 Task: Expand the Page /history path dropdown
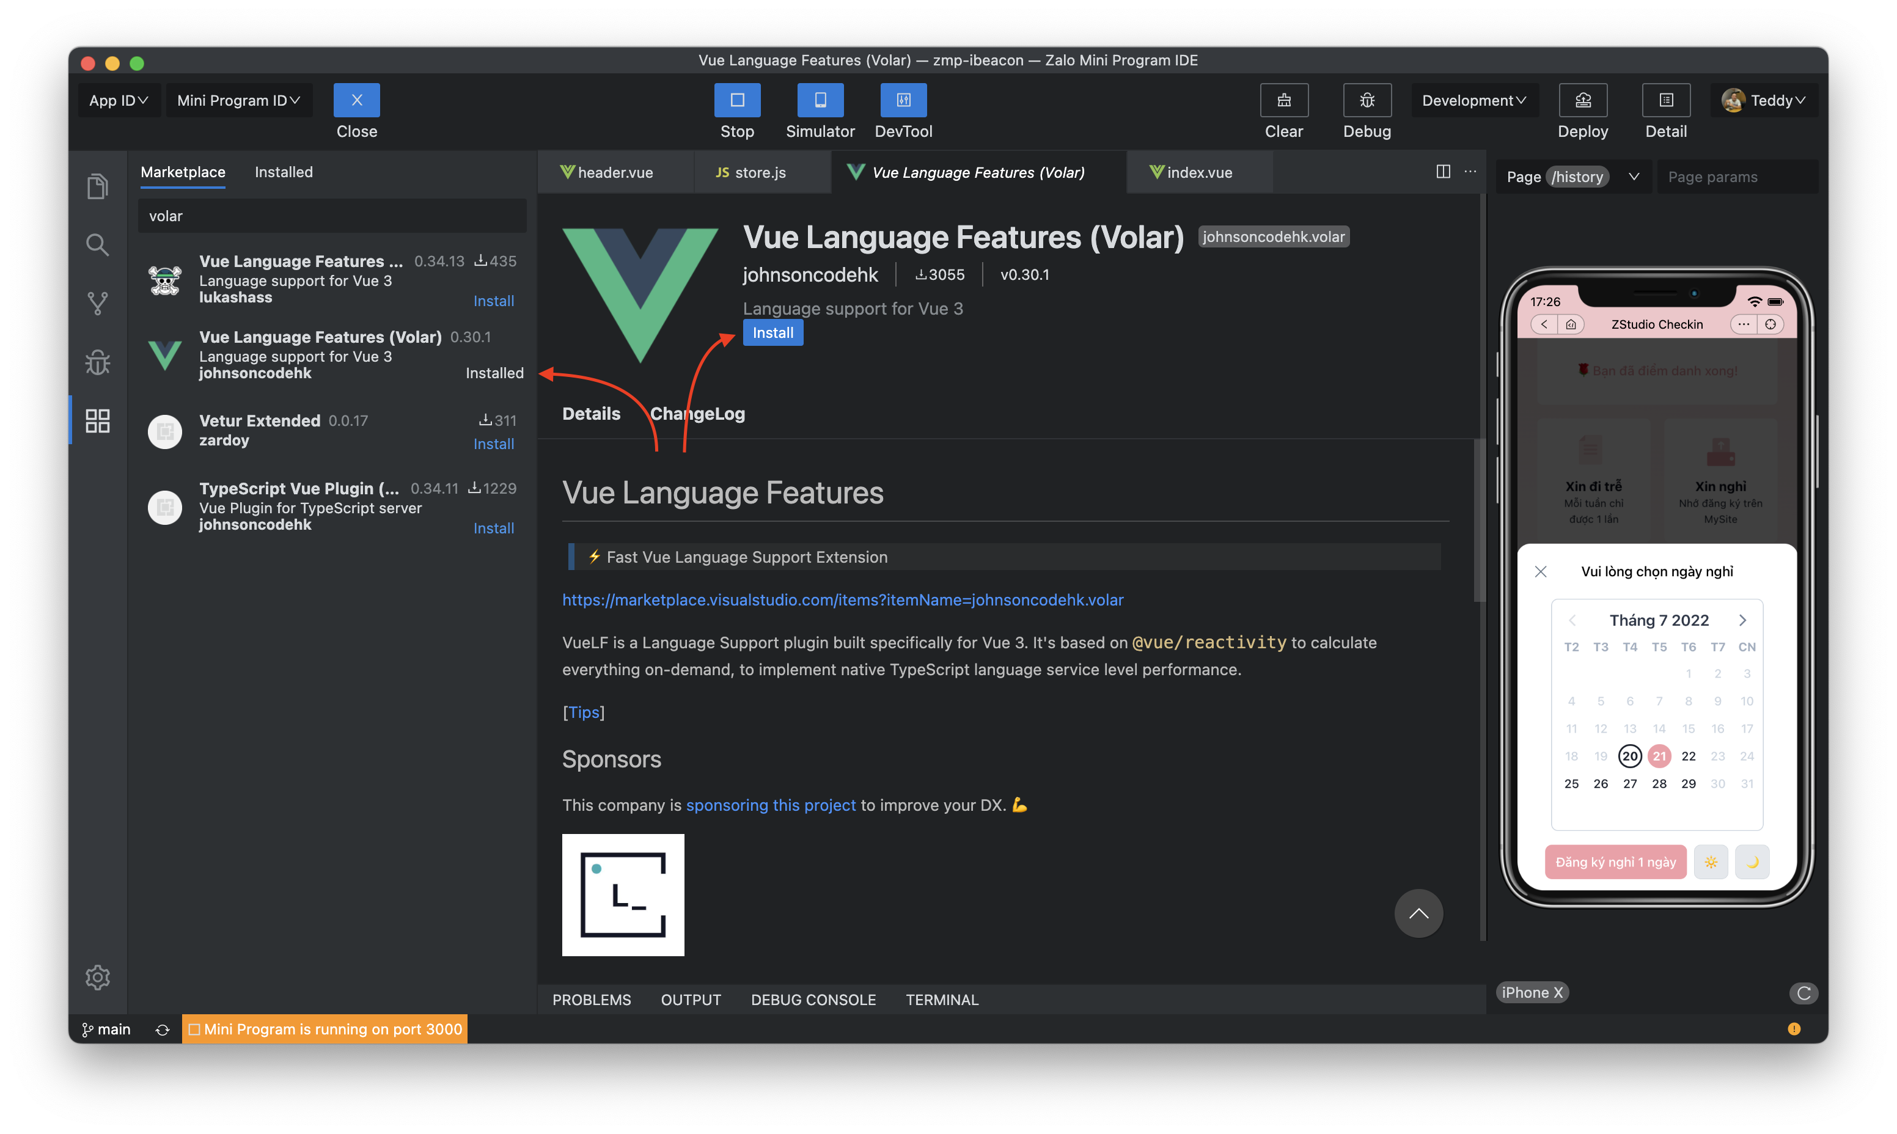click(1634, 177)
